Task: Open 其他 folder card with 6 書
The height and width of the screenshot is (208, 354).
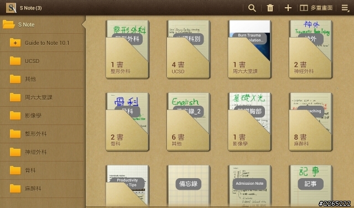Action: pos(189,122)
